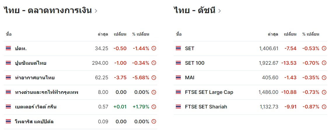Open the ปตท. stock link
This screenshot has height=130, width=333.
pos(21,48)
